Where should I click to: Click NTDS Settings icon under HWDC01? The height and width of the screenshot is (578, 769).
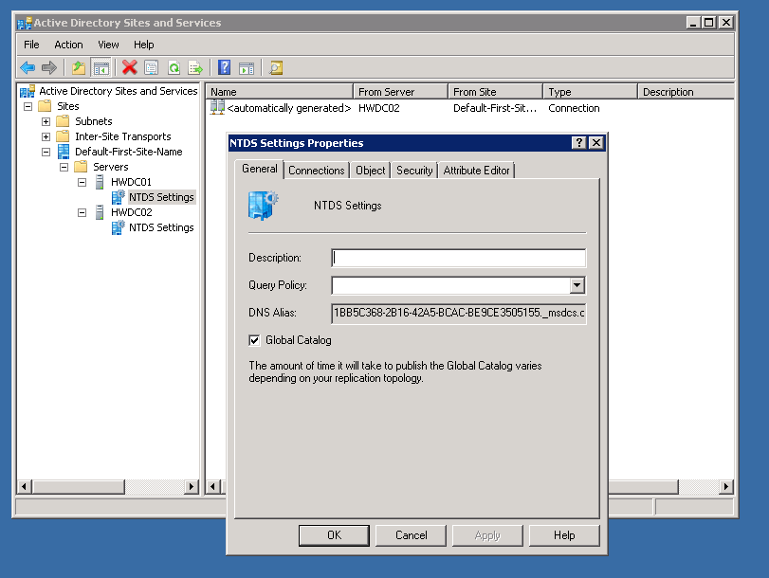[119, 197]
